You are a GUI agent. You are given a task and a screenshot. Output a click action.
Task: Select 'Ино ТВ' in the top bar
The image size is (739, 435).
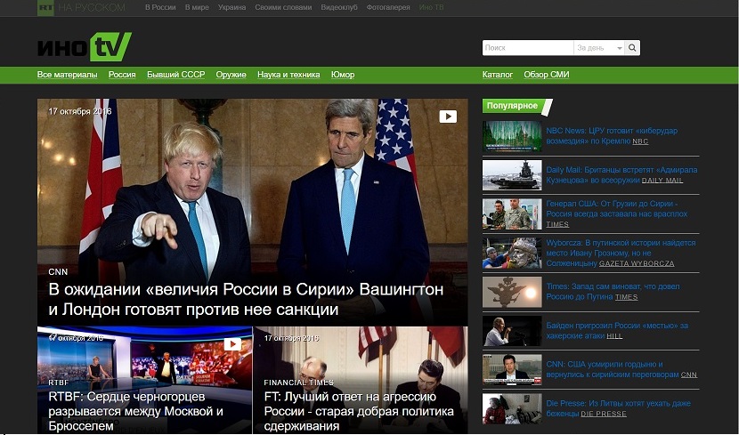coord(431,7)
